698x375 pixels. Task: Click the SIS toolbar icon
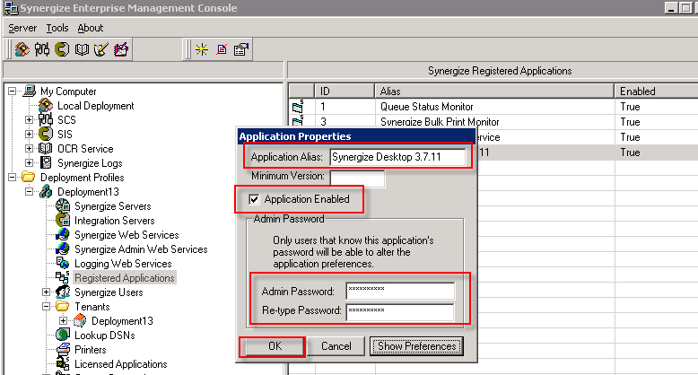pos(62,49)
